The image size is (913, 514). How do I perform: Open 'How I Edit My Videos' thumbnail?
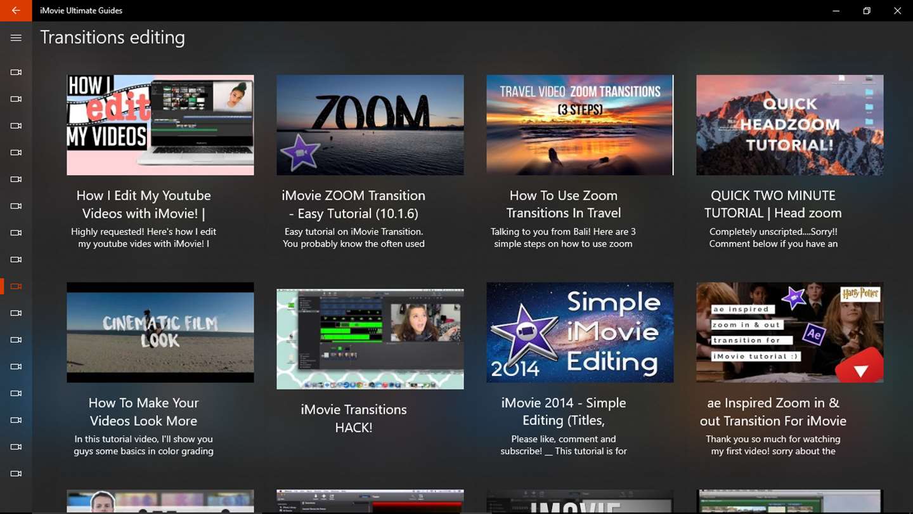[x=160, y=125]
